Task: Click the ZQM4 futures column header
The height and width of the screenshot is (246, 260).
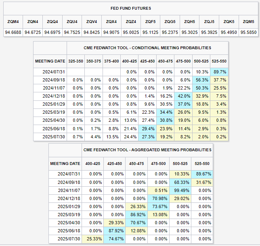Action: coord(13,22)
